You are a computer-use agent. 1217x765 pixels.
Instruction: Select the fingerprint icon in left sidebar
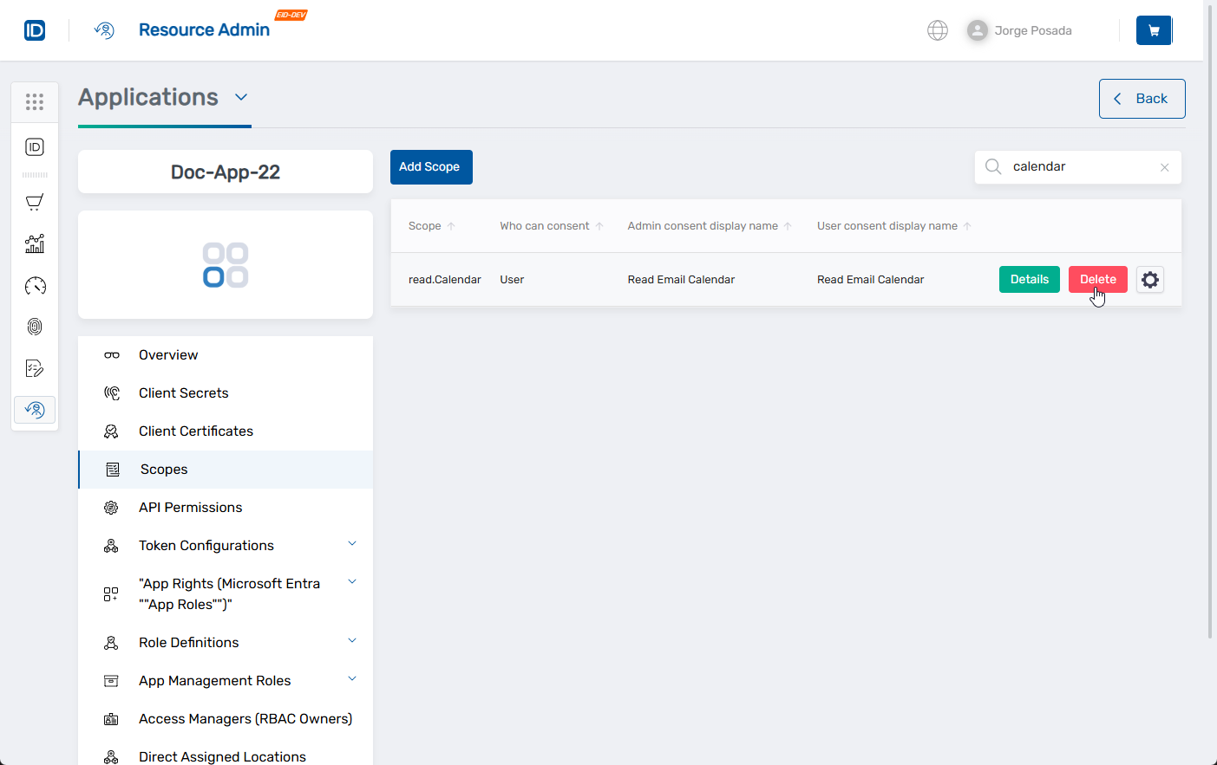(35, 327)
